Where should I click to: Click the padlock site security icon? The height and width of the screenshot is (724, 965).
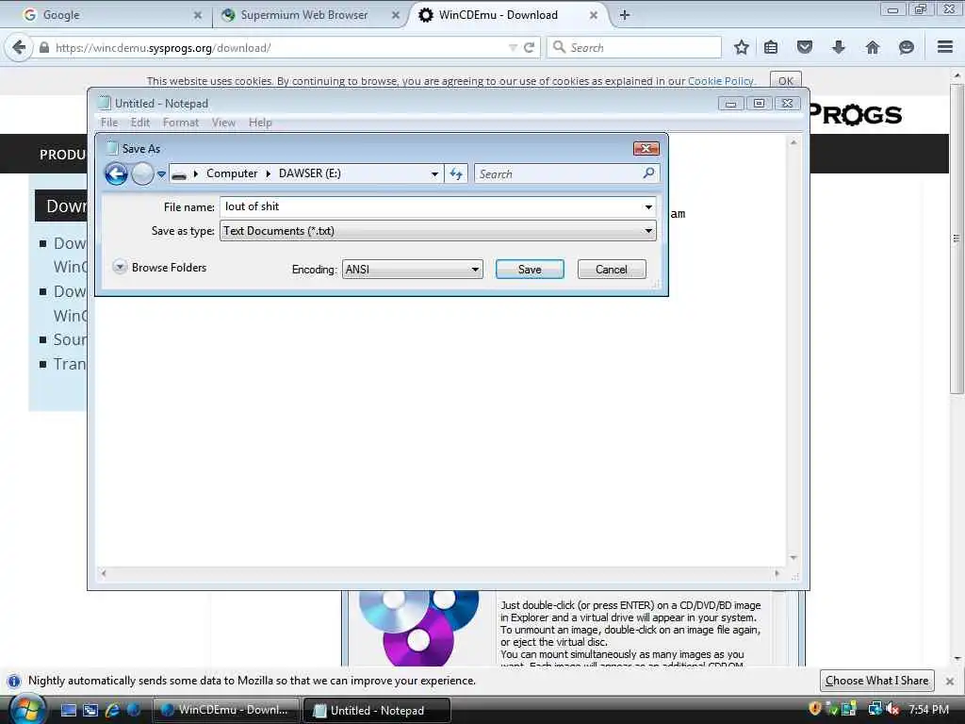43,47
